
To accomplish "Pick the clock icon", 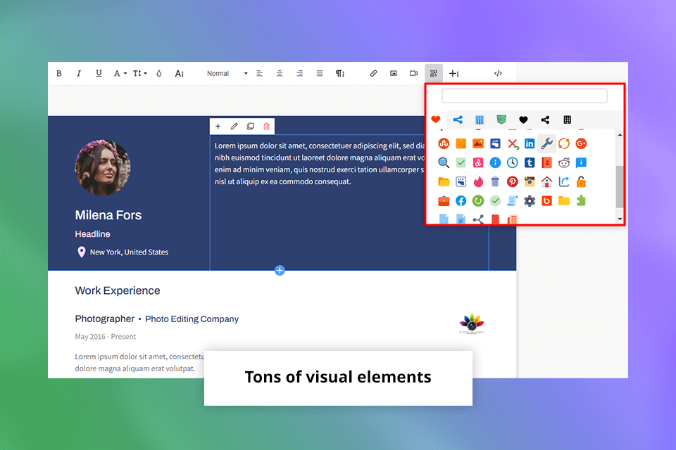I will point(512,162).
